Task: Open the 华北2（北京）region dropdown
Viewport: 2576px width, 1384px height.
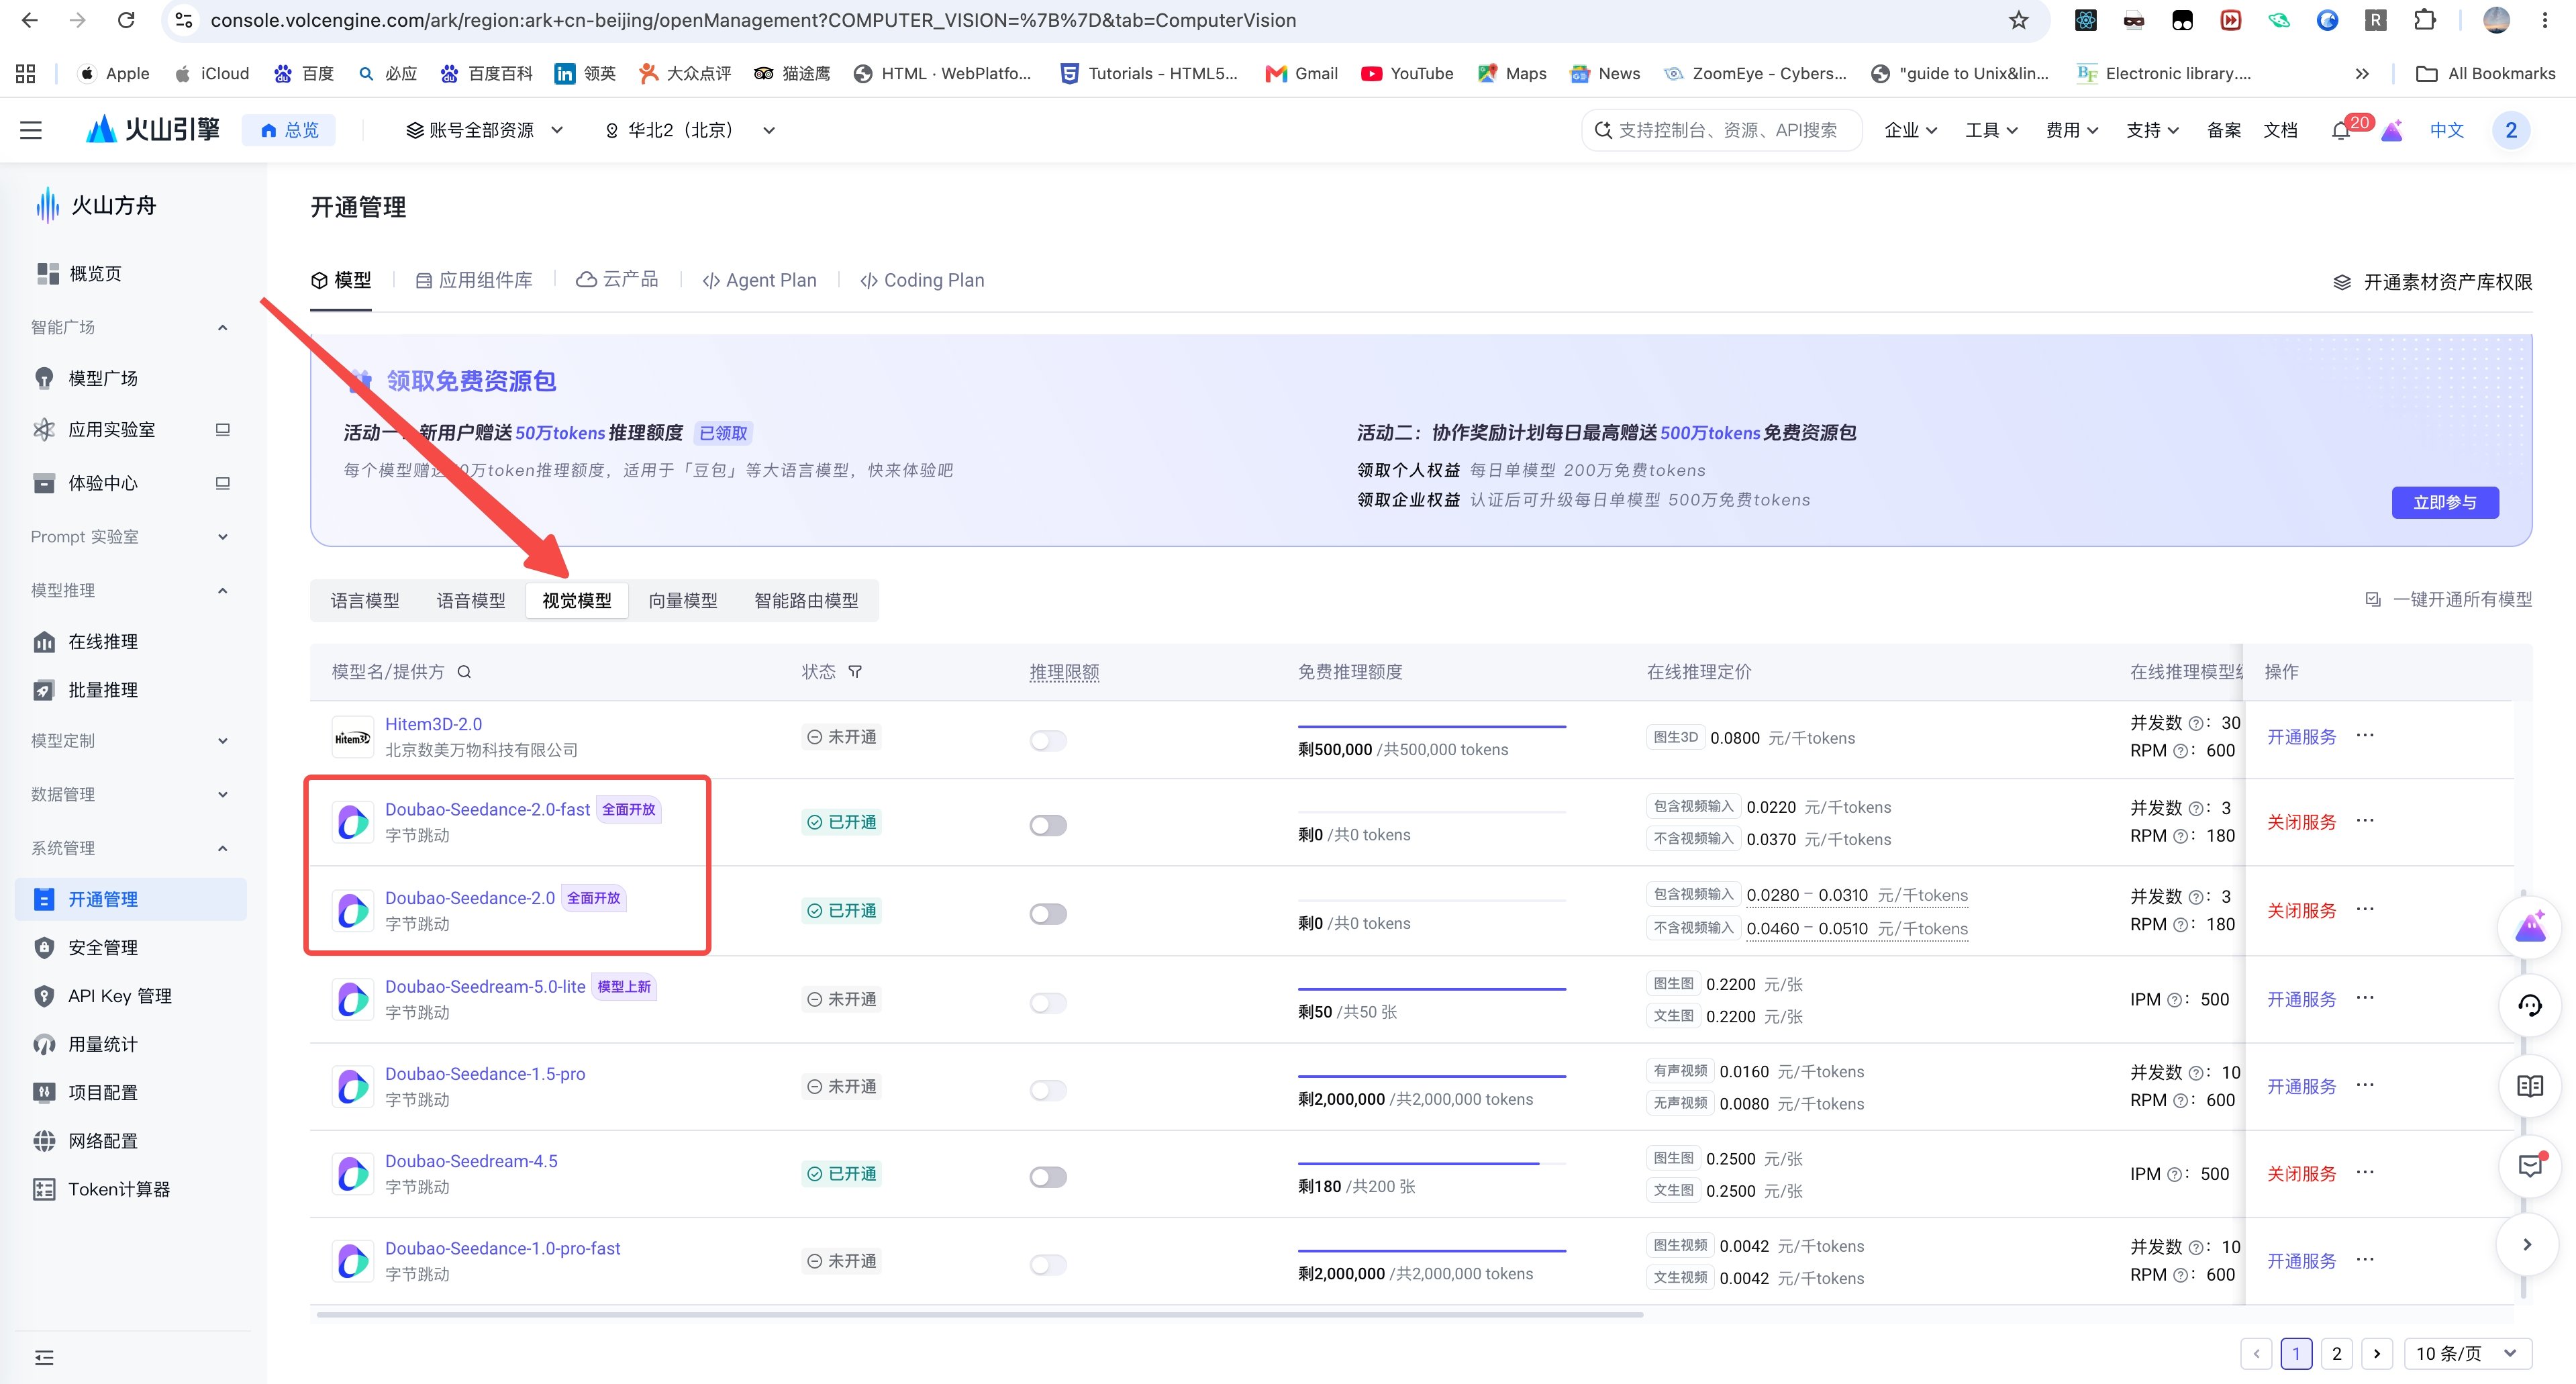Action: (x=690, y=130)
